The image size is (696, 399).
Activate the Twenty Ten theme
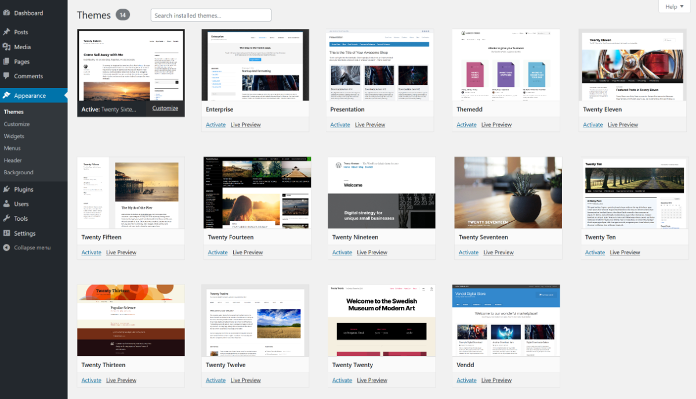click(595, 252)
